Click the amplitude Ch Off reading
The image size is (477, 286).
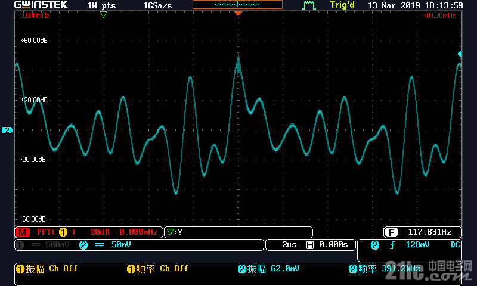tap(63, 268)
